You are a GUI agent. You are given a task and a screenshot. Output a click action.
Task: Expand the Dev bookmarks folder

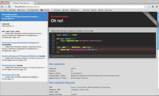pos(94,10)
